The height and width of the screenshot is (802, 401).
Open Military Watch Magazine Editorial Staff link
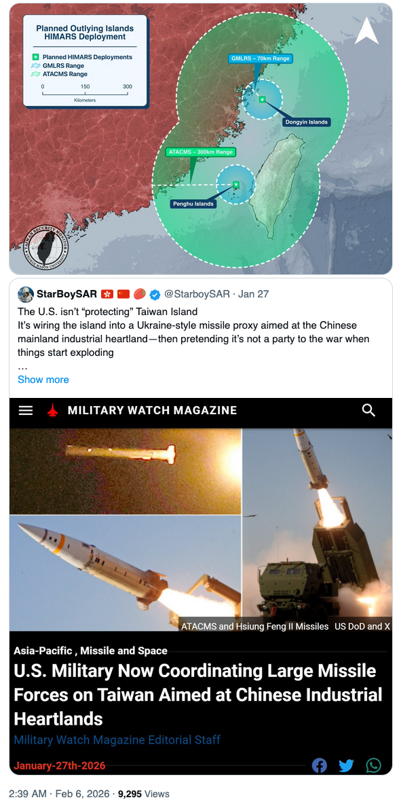click(x=117, y=740)
